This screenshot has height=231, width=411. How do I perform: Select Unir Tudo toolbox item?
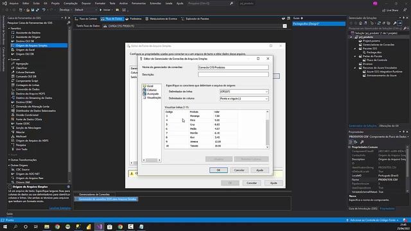click(21, 150)
